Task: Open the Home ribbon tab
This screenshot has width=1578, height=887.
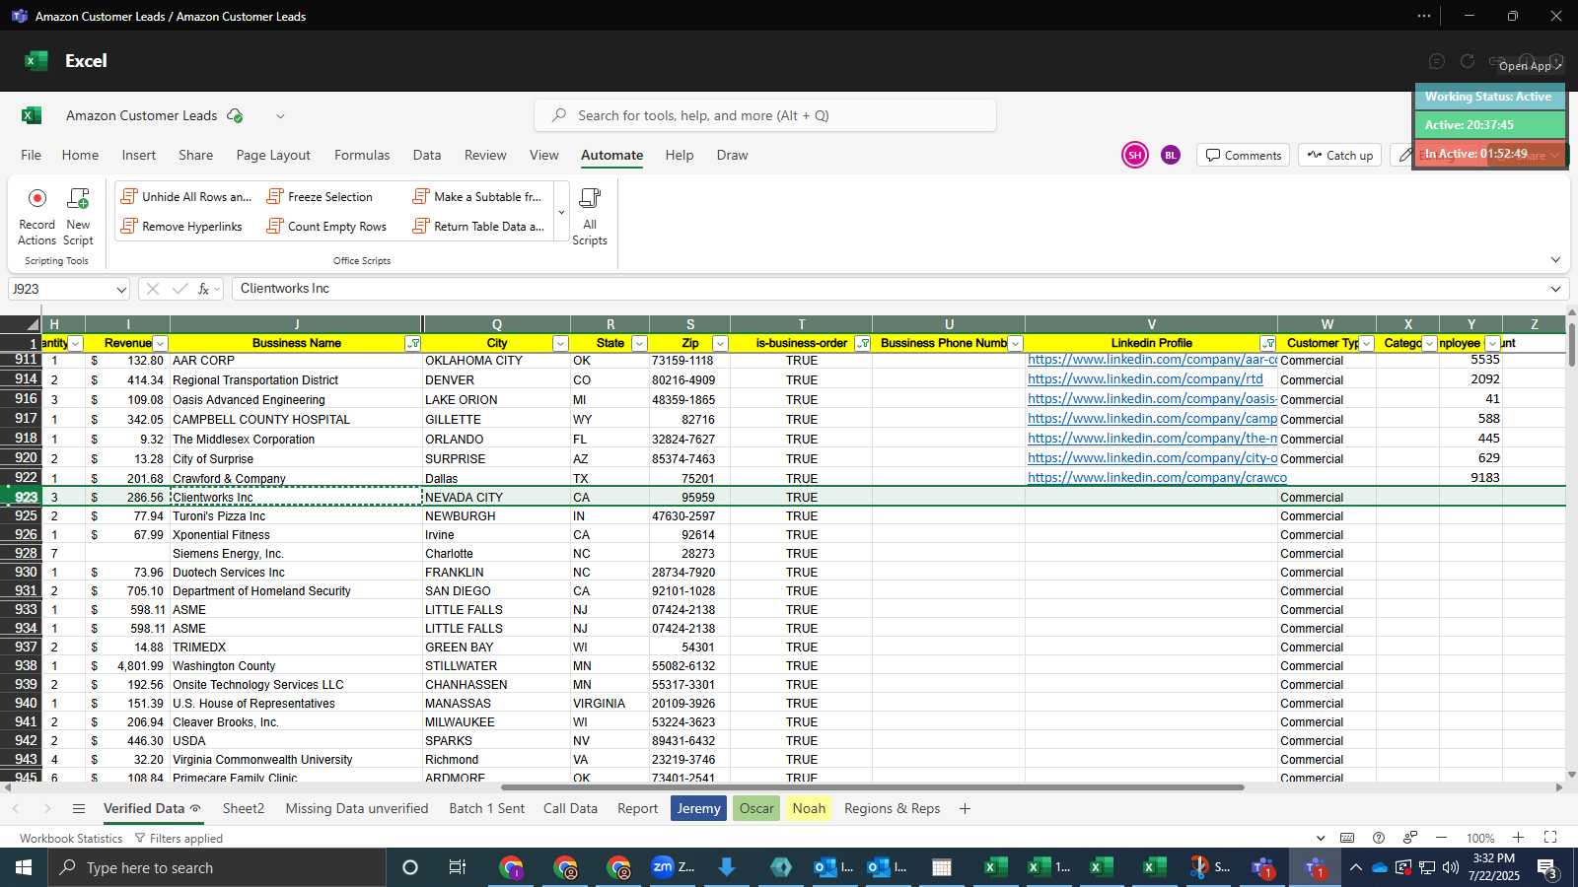Action: 80,155
